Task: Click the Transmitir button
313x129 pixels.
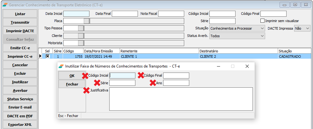Action: pyautogui.click(x=20, y=23)
